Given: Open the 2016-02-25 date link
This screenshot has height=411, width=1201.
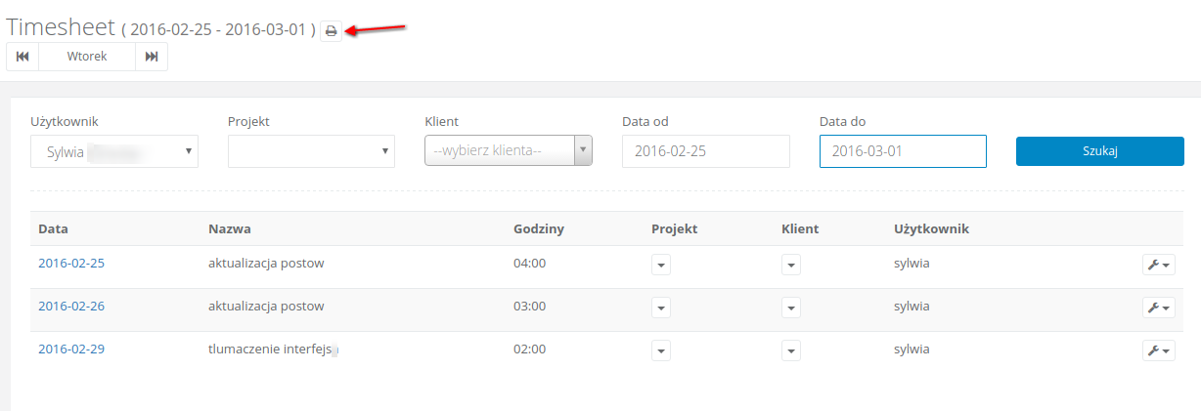Looking at the screenshot, I should point(71,264).
